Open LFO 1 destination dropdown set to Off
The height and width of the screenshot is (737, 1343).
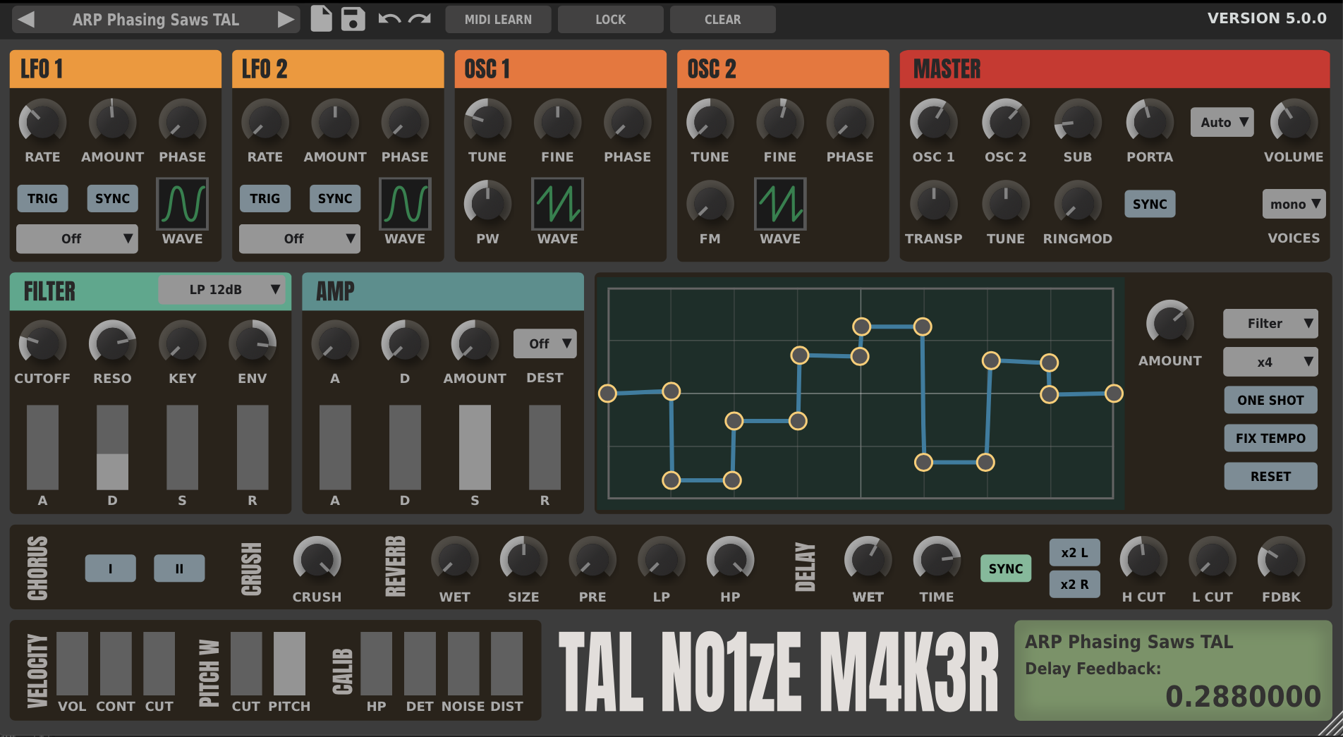[77, 238]
